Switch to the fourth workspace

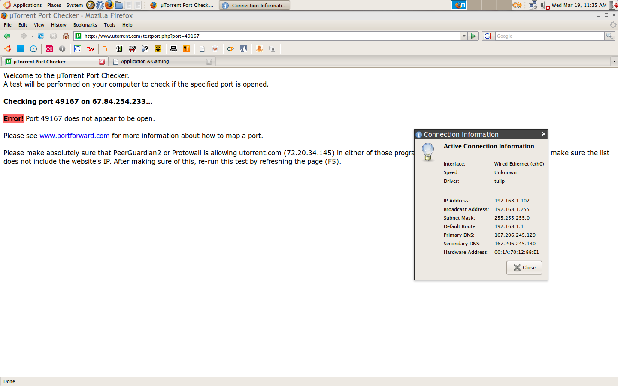tap(504, 5)
